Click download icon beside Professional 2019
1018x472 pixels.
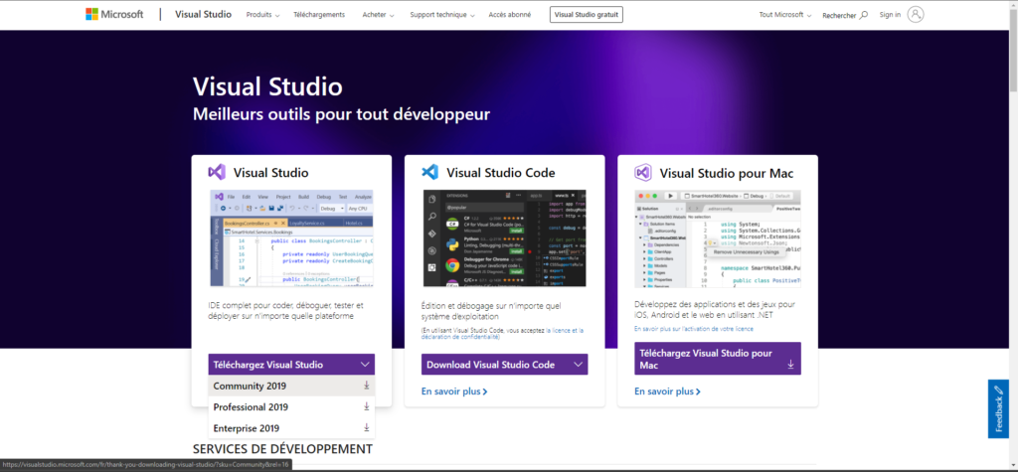coord(366,407)
